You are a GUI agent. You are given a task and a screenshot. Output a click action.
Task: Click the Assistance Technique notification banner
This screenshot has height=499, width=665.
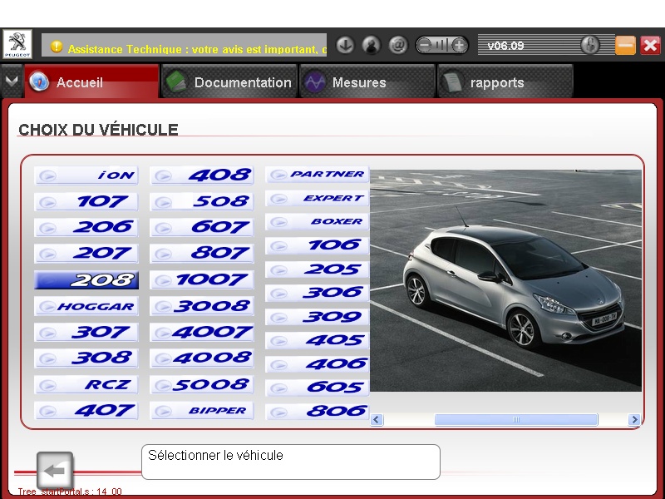[184, 45]
